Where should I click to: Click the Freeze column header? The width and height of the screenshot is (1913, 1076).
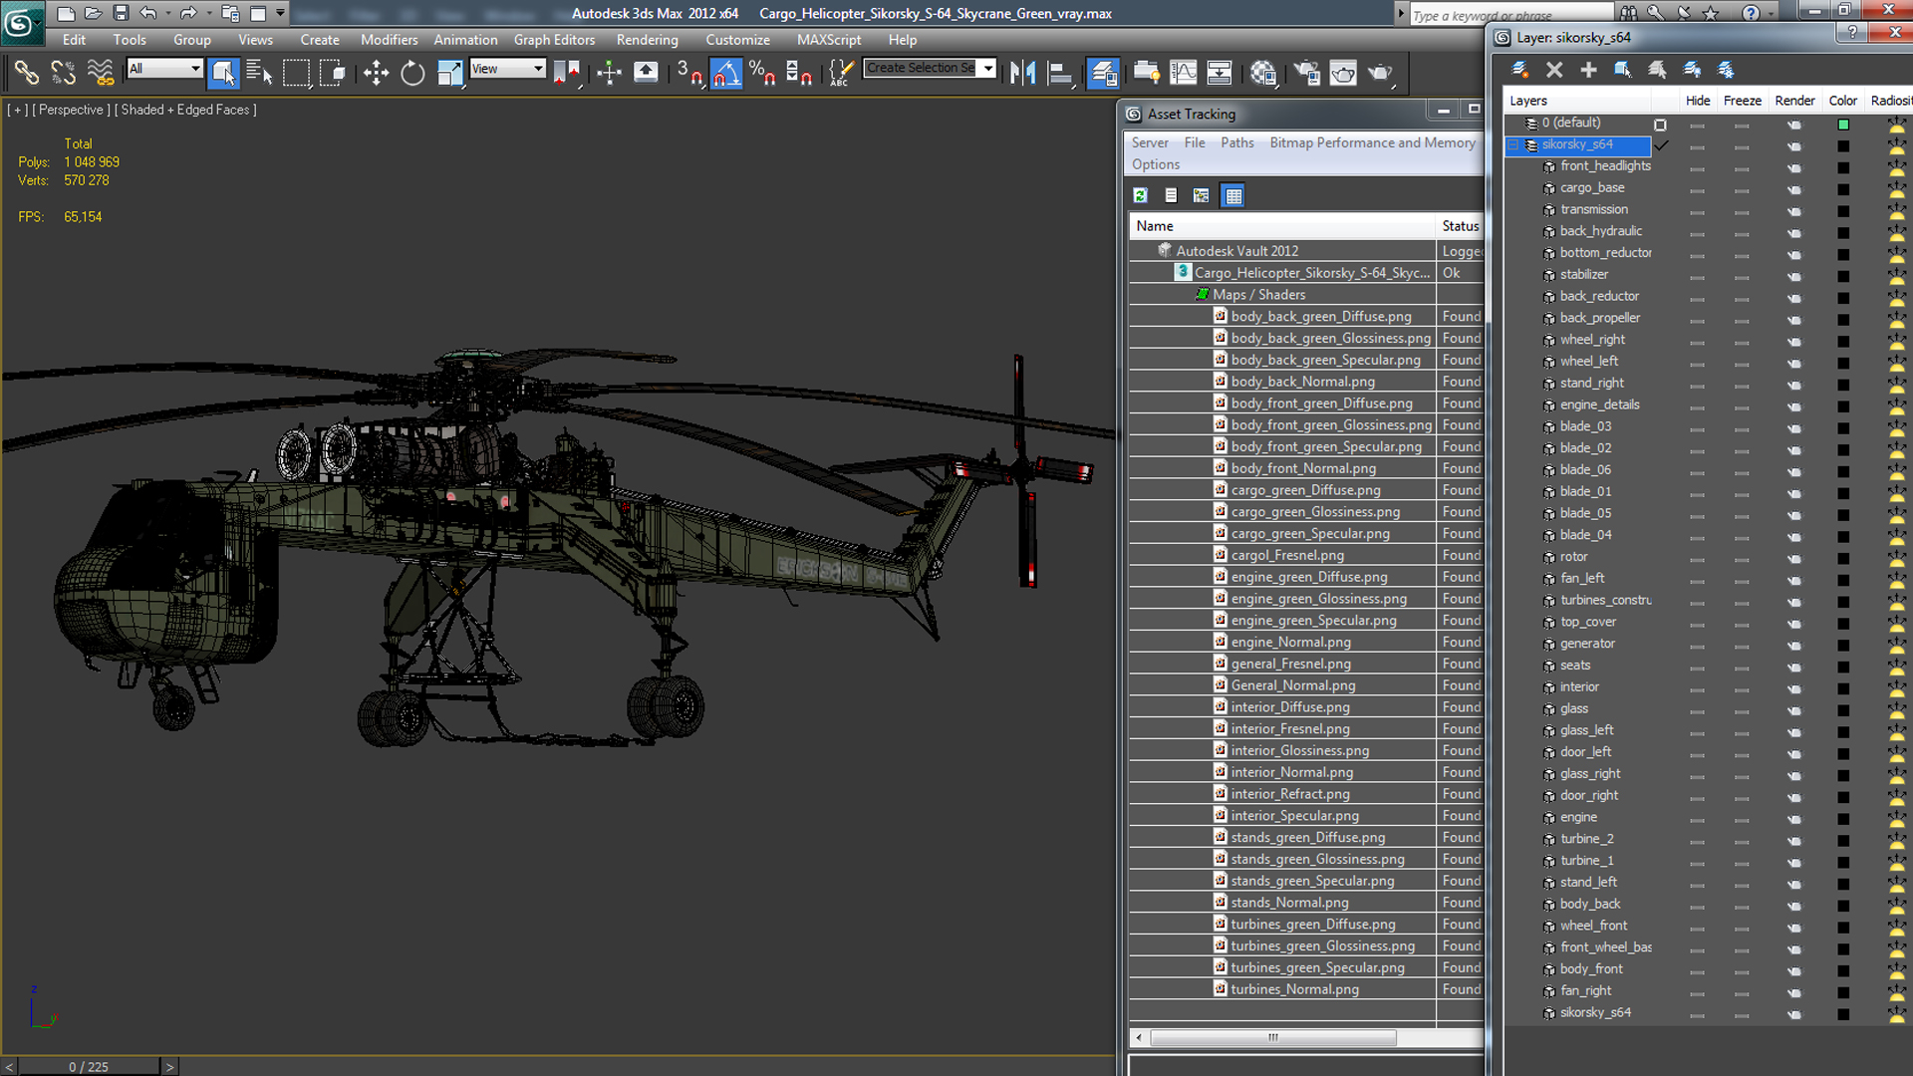[1742, 101]
